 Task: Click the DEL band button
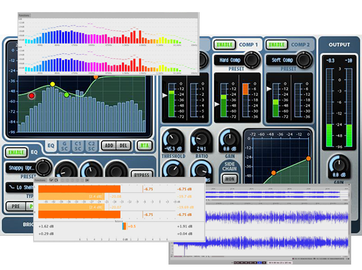point(123,146)
